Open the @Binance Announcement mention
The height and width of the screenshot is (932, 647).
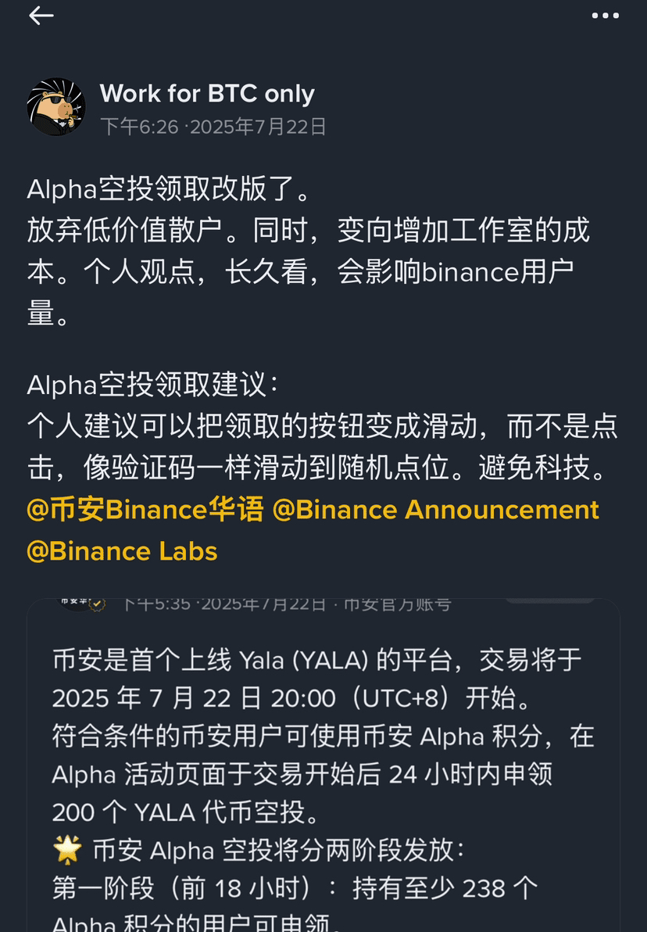(x=435, y=510)
